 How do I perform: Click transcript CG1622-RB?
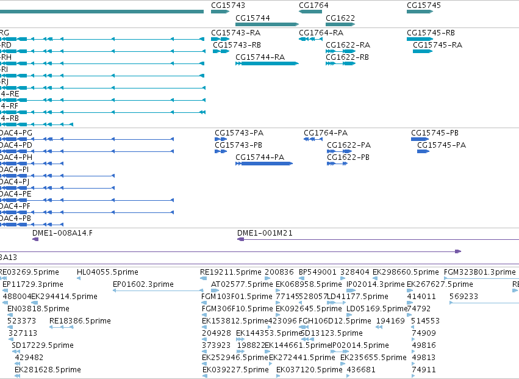point(347,57)
